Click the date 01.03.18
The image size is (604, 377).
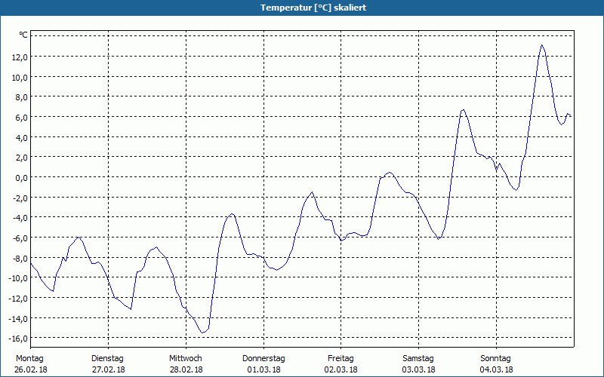[263, 369]
